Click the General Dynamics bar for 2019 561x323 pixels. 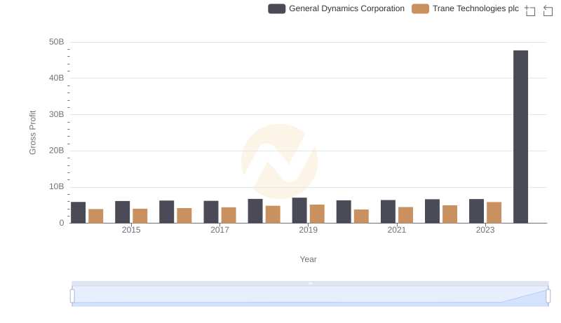click(x=299, y=210)
